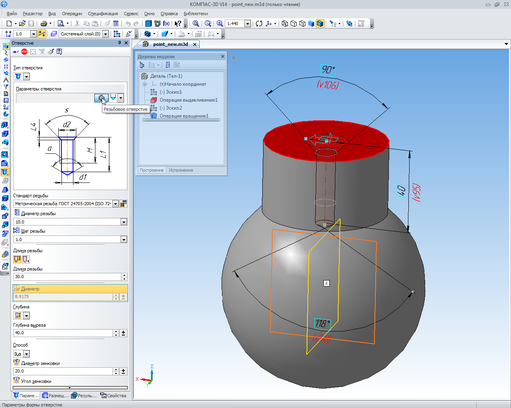Click the cut extrude tool in the sidebar
The width and height of the screenshot is (511, 408).
tap(5, 155)
